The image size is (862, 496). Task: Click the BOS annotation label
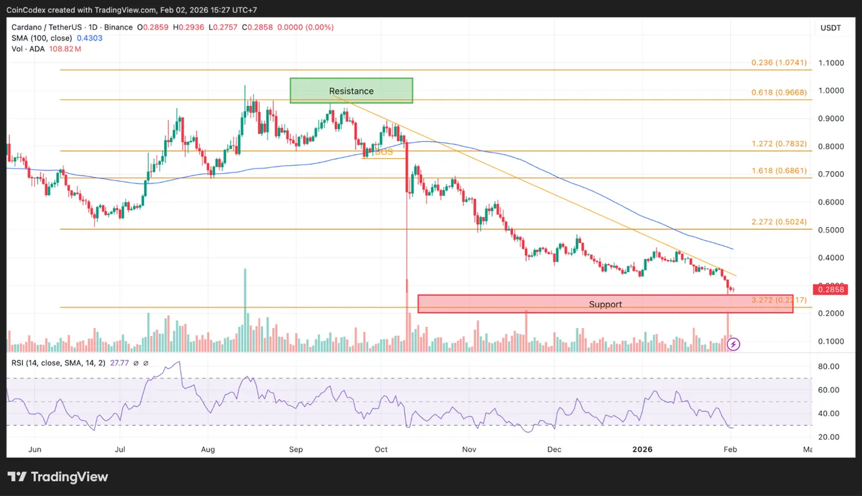pos(384,152)
